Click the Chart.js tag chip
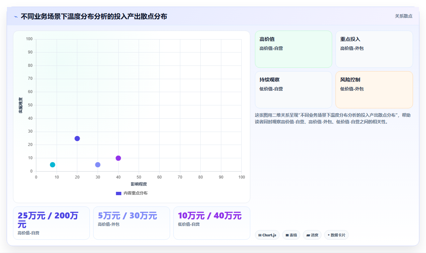The image size is (426, 253). click(x=267, y=235)
